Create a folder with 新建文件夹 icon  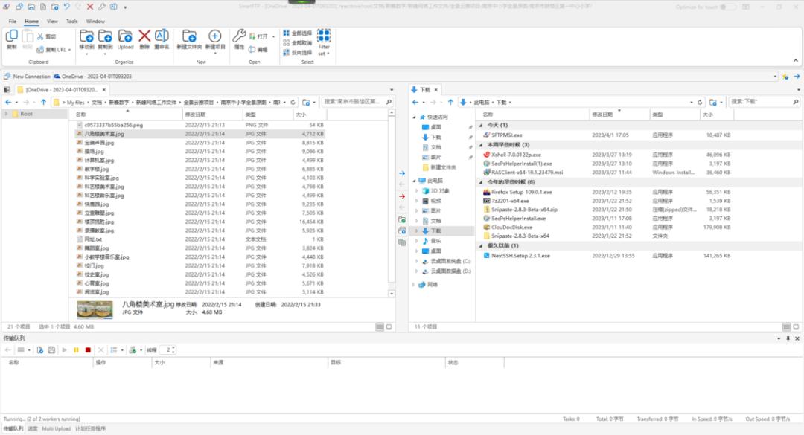[189, 36]
